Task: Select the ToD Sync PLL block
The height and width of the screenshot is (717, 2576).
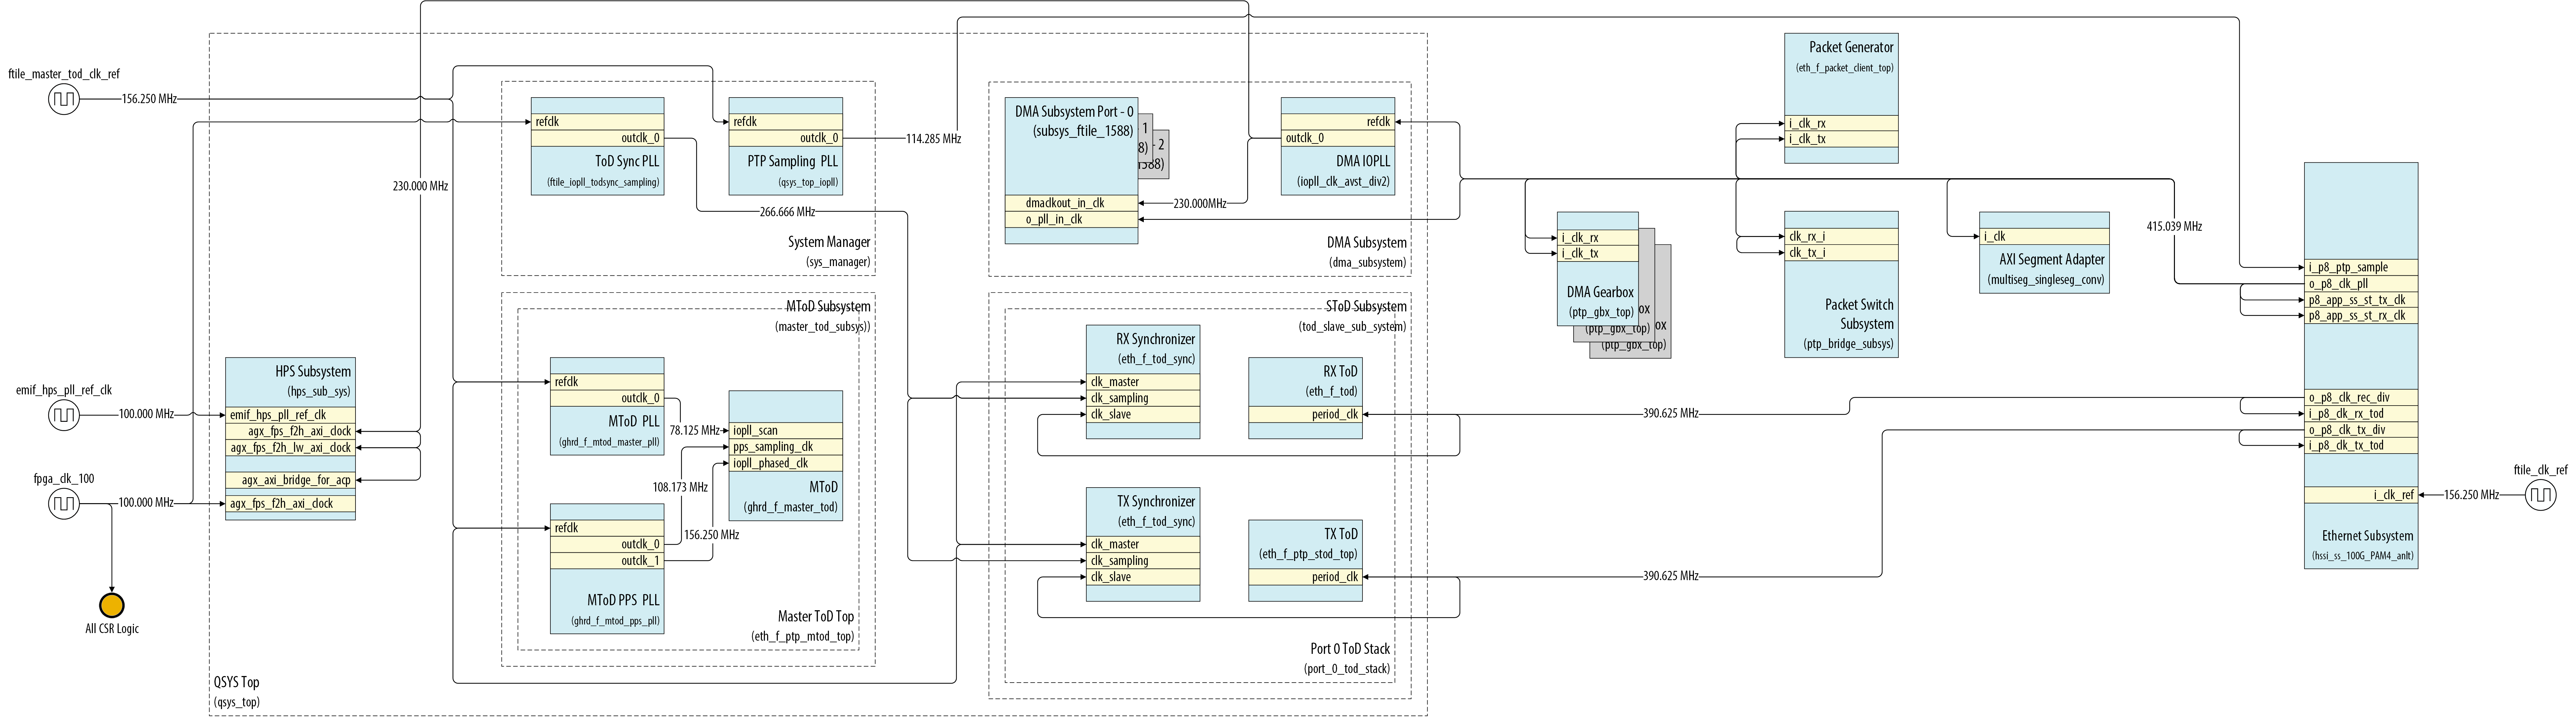Action: tap(597, 146)
